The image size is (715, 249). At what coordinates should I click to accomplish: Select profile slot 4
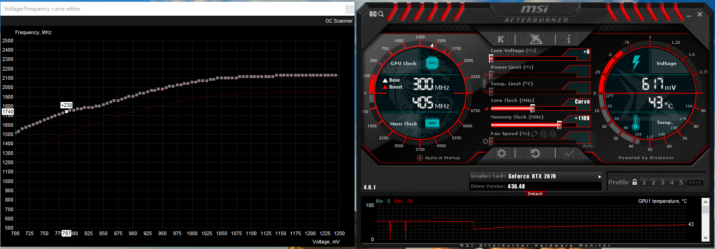point(672,183)
